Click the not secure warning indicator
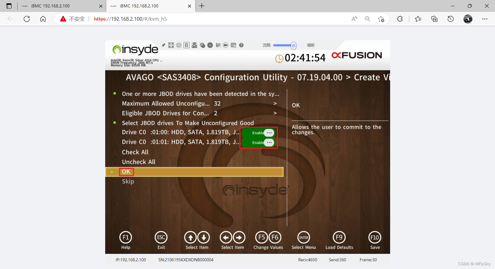 pyautogui.click(x=72, y=19)
